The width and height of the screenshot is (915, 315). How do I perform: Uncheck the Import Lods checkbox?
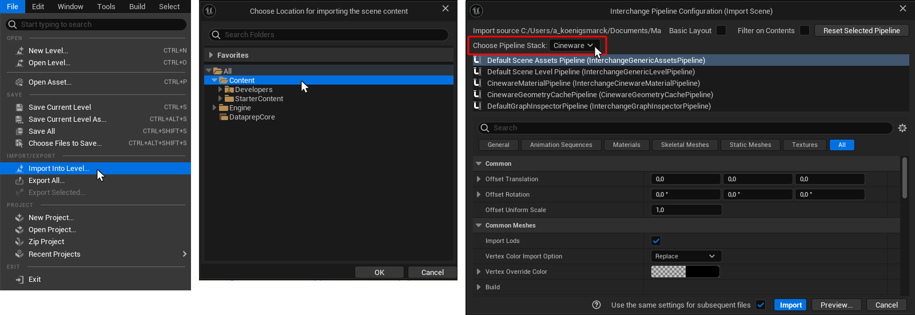[656, 241]
